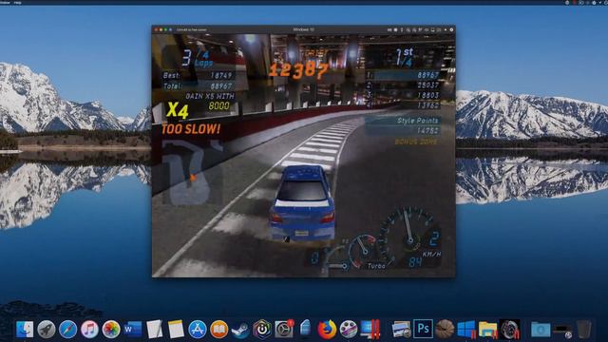Open Finder from the dock
This screenshot has width=608, height=342.
point(25,330)
